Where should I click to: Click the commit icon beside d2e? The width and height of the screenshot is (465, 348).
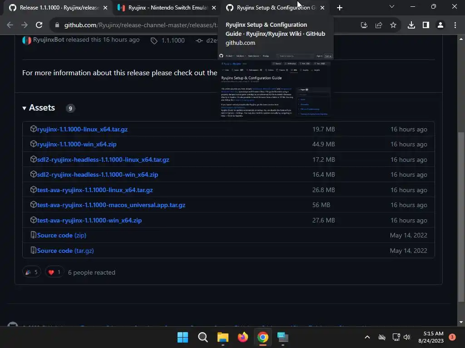click(x=199, y=40)
